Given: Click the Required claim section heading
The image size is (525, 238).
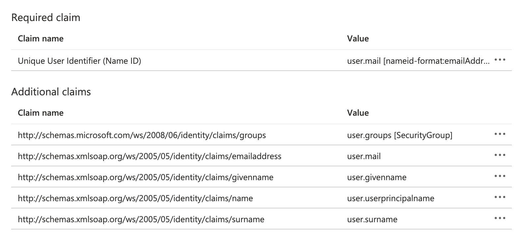Looking at the screenshot, I should pyautogui.click(x=46, y=17).
